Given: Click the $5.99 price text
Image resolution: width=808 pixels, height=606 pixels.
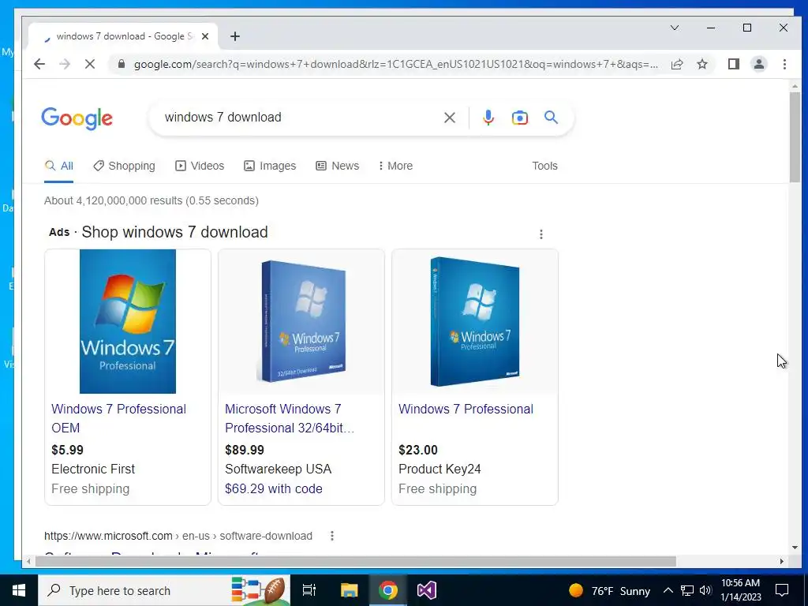Looking at the screenshot, I should click(x=68, y=450).
